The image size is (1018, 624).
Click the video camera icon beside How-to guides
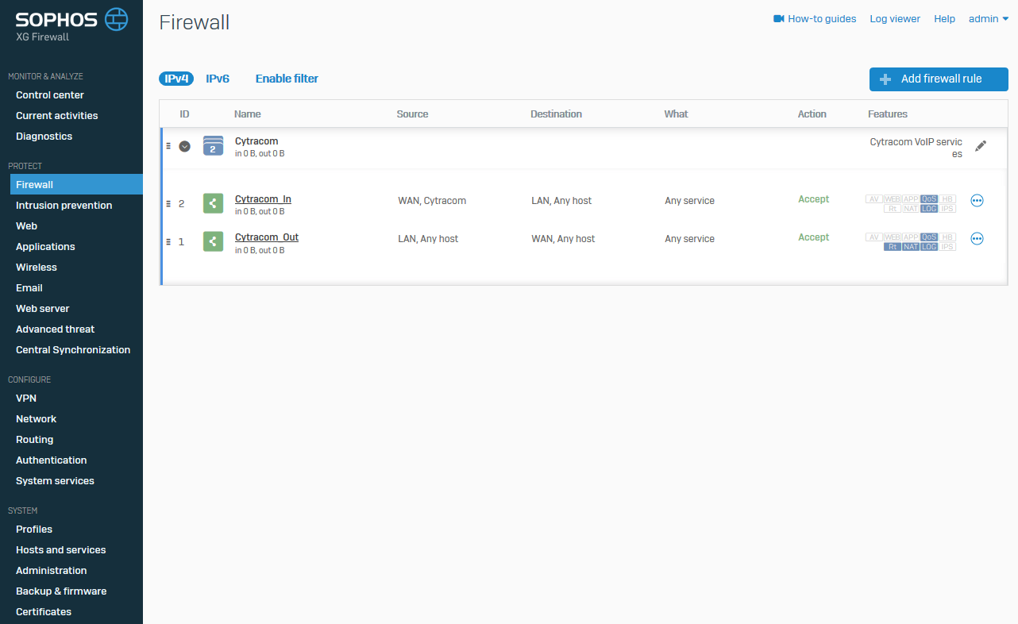click(x=778, y=18)
